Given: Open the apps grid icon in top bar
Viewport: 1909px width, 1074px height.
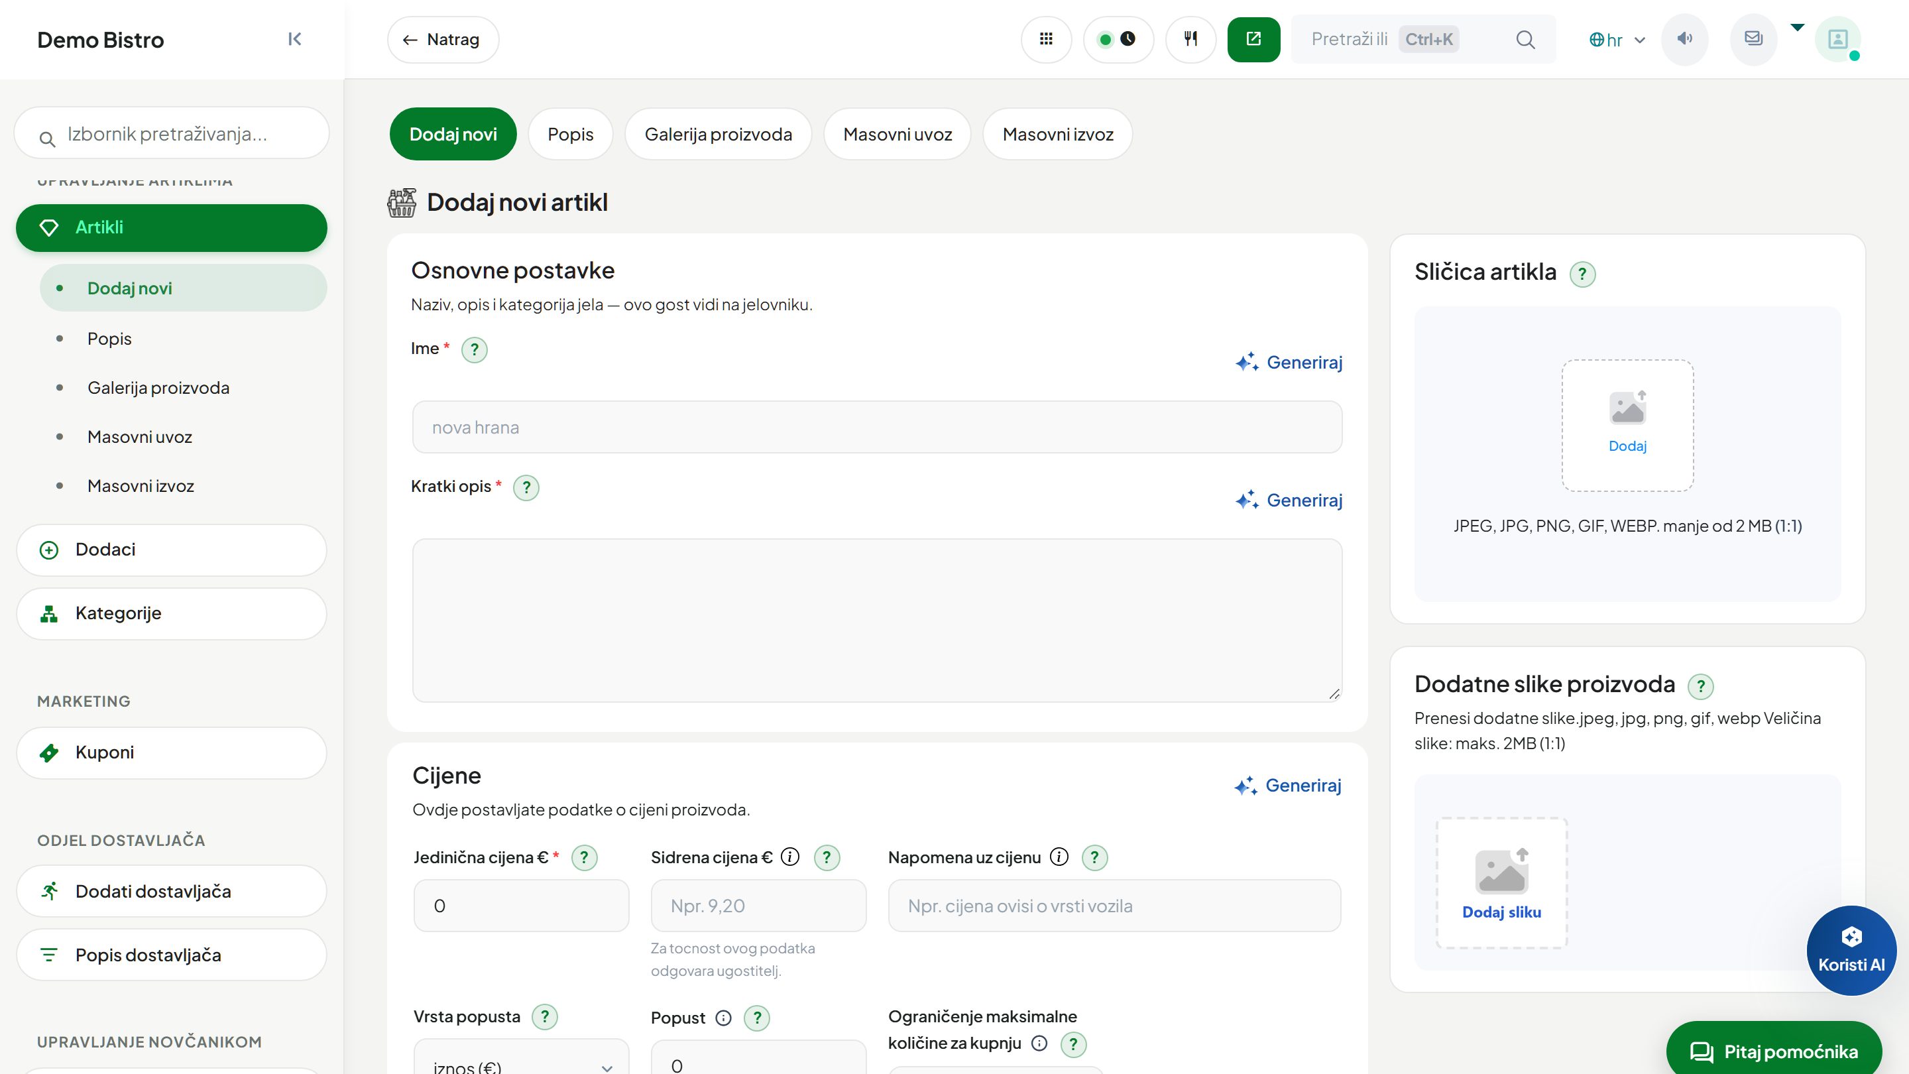Looking at the screenshot, I should click(1046, 39).
